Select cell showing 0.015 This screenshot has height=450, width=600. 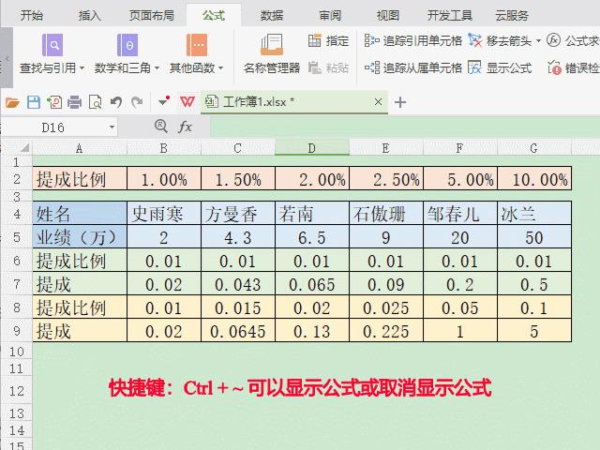pyautogui.click(x=237, y=307)
